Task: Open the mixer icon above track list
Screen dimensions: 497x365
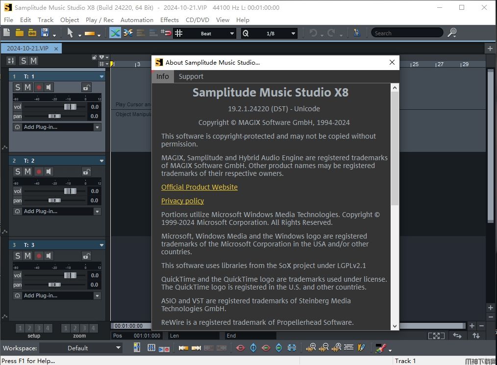Action: coord(11,61)
